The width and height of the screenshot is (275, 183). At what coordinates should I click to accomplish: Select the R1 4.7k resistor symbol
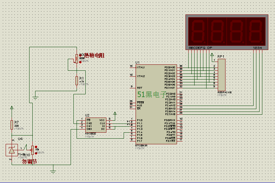77,81
